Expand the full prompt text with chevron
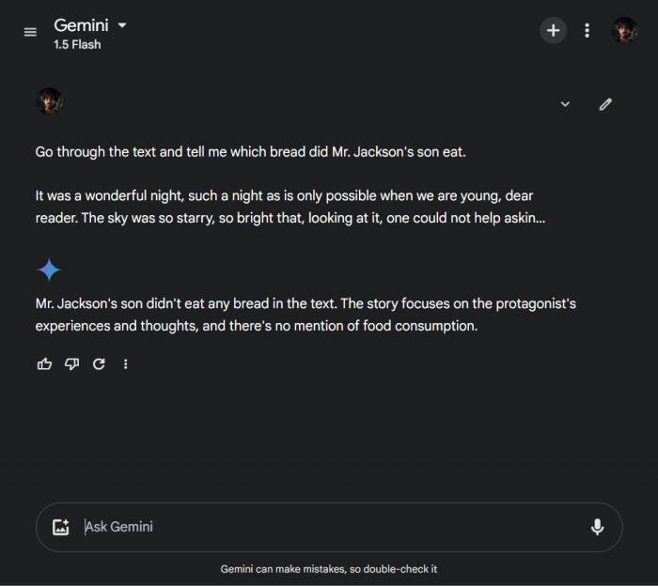The width and height of the screenshot is (658, 586). [x=565, y=104]
